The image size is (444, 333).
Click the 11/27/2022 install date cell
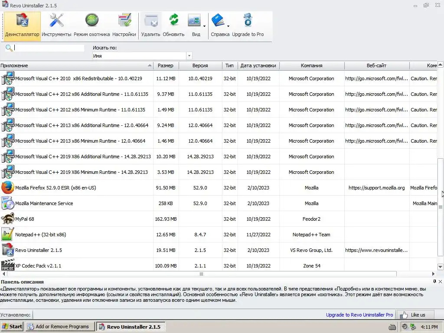click(x=258, y=235)
